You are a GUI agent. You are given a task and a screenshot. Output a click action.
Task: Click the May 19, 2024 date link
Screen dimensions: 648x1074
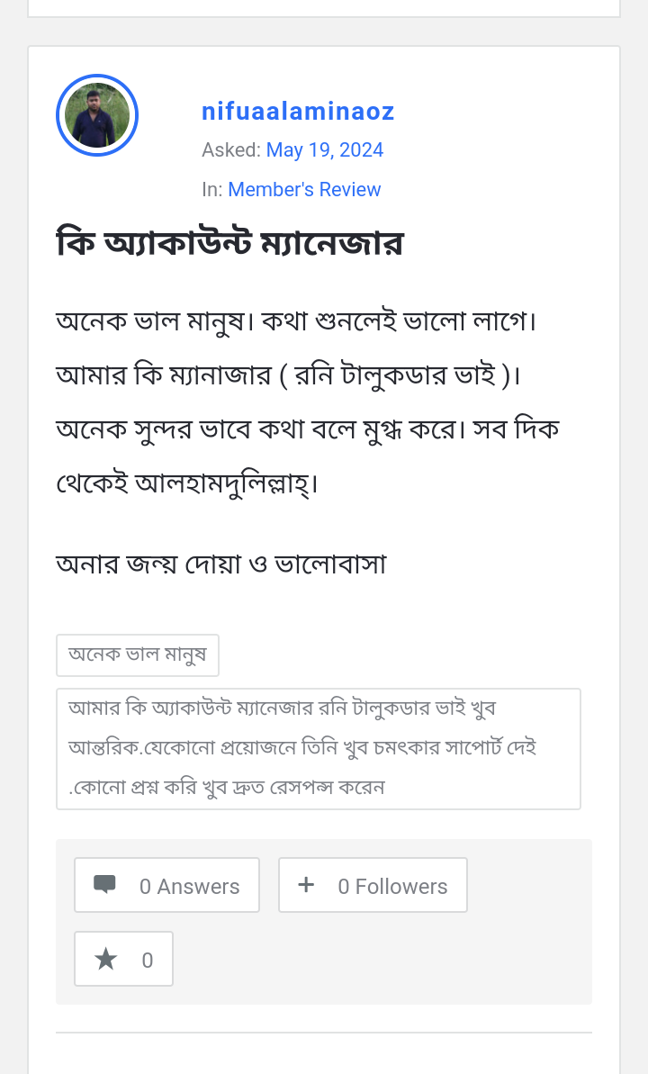click(x=325, y=150)
